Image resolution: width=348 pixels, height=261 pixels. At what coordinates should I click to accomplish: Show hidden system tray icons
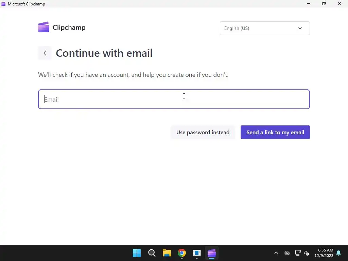276,253
